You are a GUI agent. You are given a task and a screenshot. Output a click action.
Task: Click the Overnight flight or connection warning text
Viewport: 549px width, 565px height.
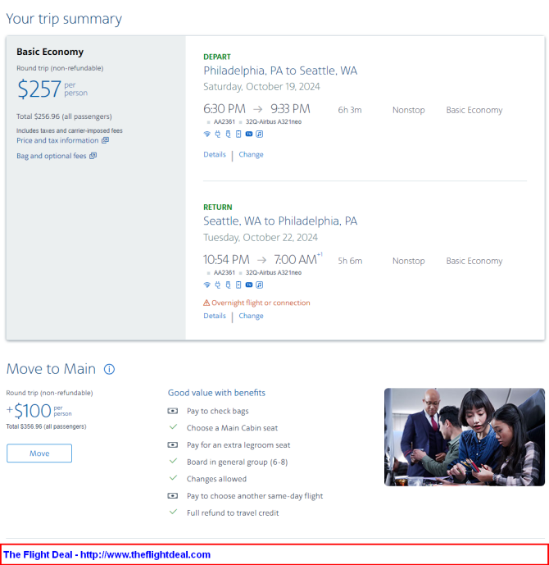click(x=261, y=303)
